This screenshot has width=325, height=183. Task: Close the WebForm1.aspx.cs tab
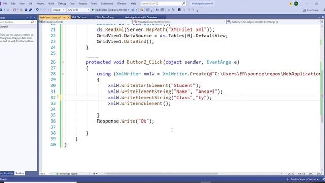click(x=68, y=17)
